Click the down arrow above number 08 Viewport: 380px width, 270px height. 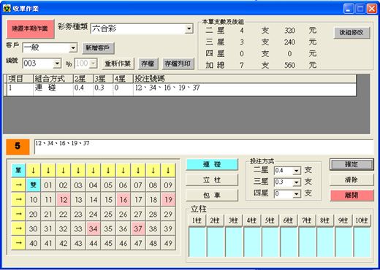153,170
